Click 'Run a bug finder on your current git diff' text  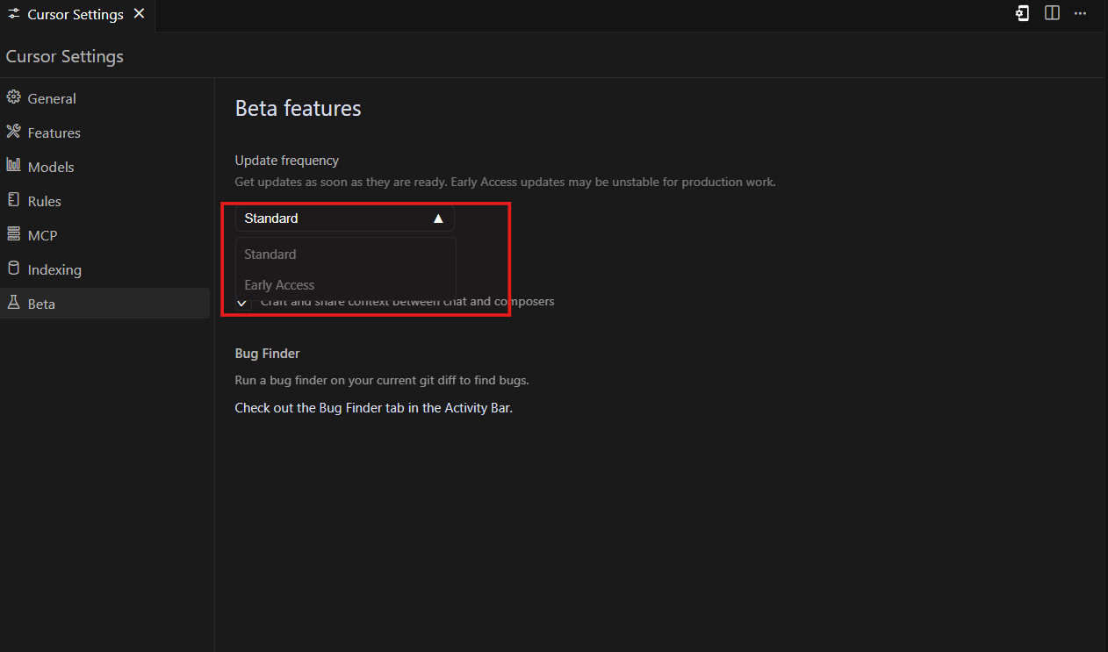point(381,381)
